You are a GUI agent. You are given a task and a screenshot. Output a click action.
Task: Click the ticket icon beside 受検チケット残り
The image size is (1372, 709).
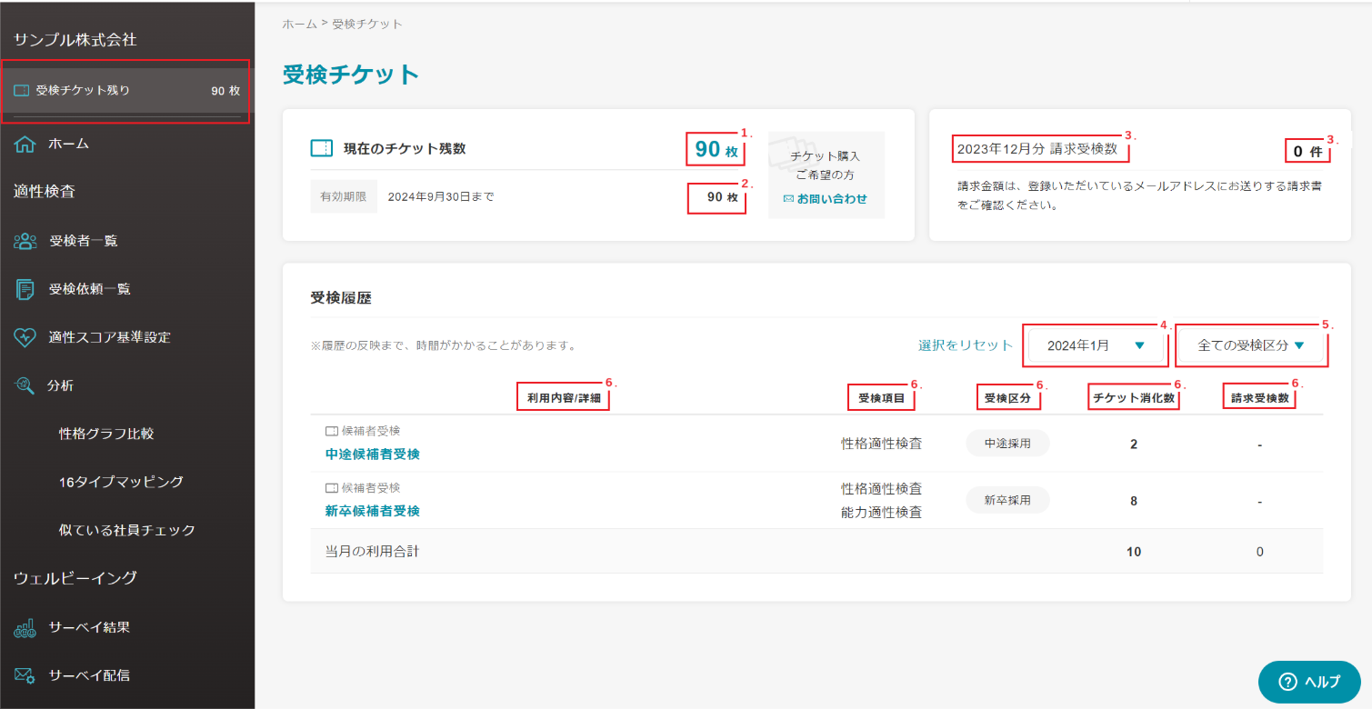[22, 91]
